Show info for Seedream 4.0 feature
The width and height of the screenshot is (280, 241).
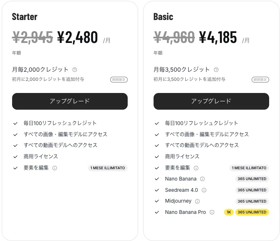204,190
